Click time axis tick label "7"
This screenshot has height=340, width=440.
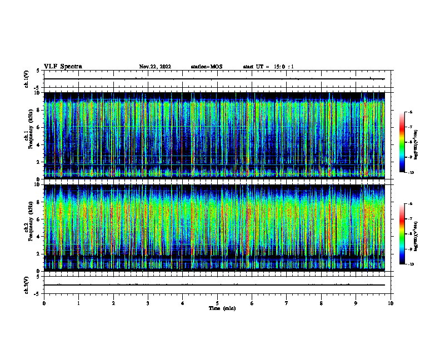coord(287,303)
